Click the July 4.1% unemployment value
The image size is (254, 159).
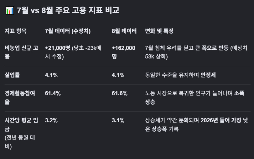click(x=51, y=75)
